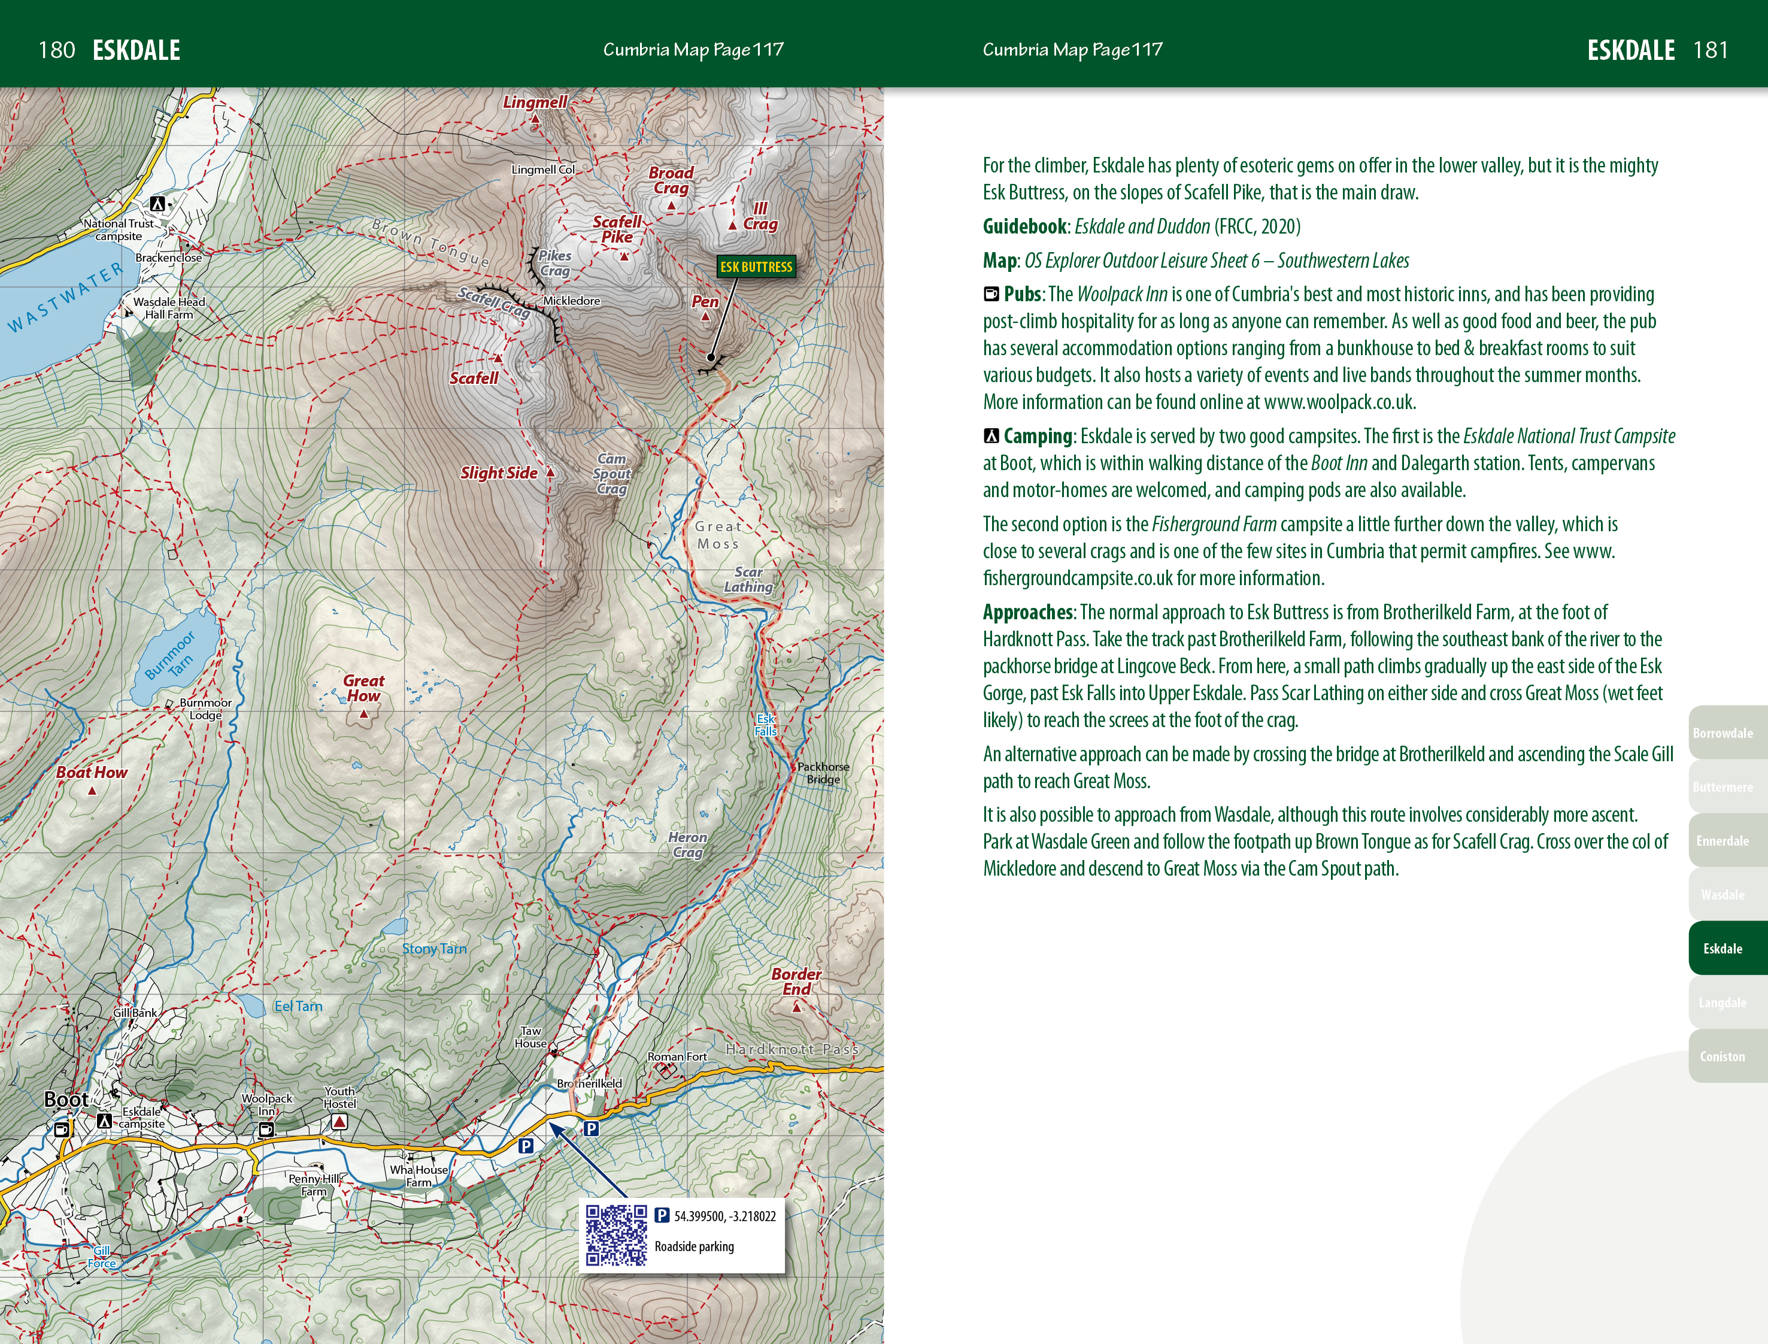Viewport: 1768px width, 1344px height.
Task: Click the Eel Tarn label
Action: 298,1006
